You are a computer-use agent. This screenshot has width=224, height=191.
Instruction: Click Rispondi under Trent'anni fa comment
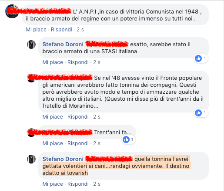pos(78,143)
